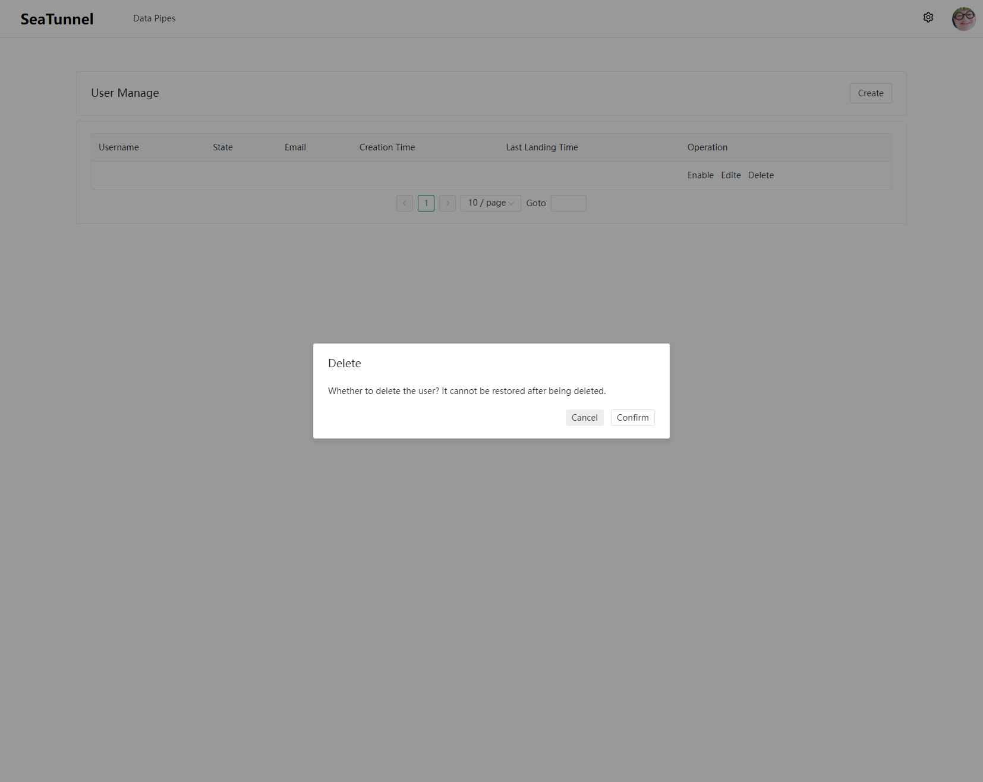Click the User Manage heading

(x=125, y=93)
